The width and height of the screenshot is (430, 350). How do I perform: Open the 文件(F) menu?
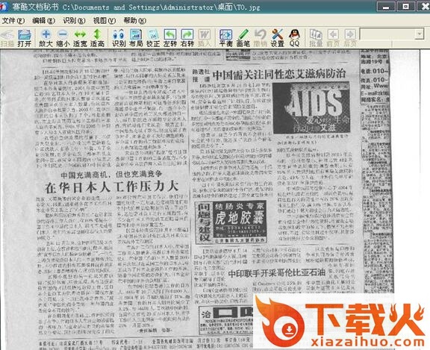13,21
